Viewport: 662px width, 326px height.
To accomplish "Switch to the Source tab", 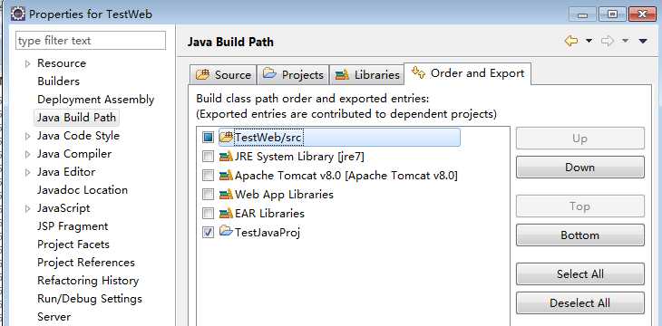I will coord(223,75).
